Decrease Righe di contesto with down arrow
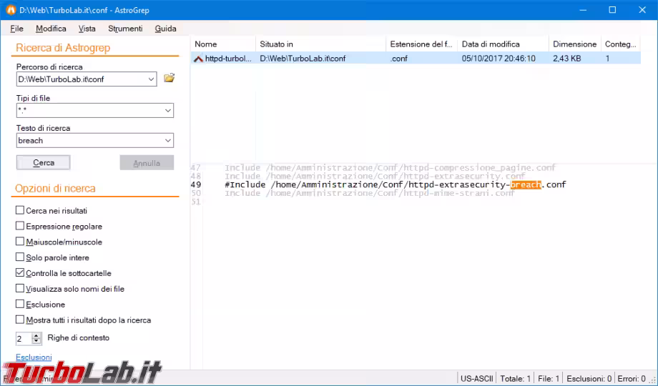The height and width of the screenshot is (386, 658). 36,341
